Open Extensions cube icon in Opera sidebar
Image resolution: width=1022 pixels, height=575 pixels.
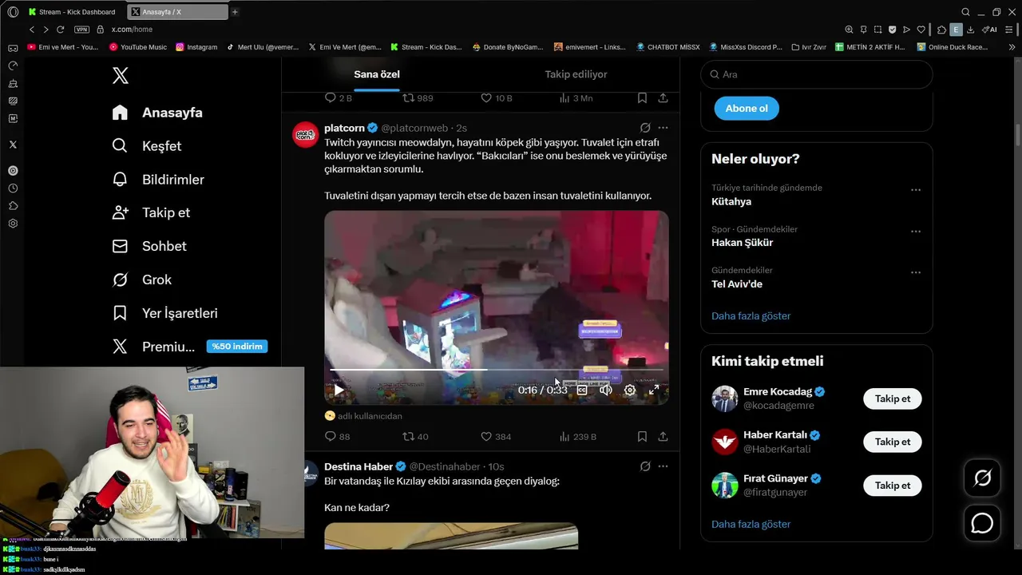[x=13, y=206]
